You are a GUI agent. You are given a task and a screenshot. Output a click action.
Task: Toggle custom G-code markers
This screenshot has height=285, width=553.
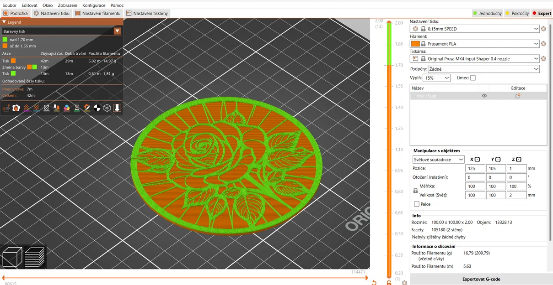click(87, 108)
